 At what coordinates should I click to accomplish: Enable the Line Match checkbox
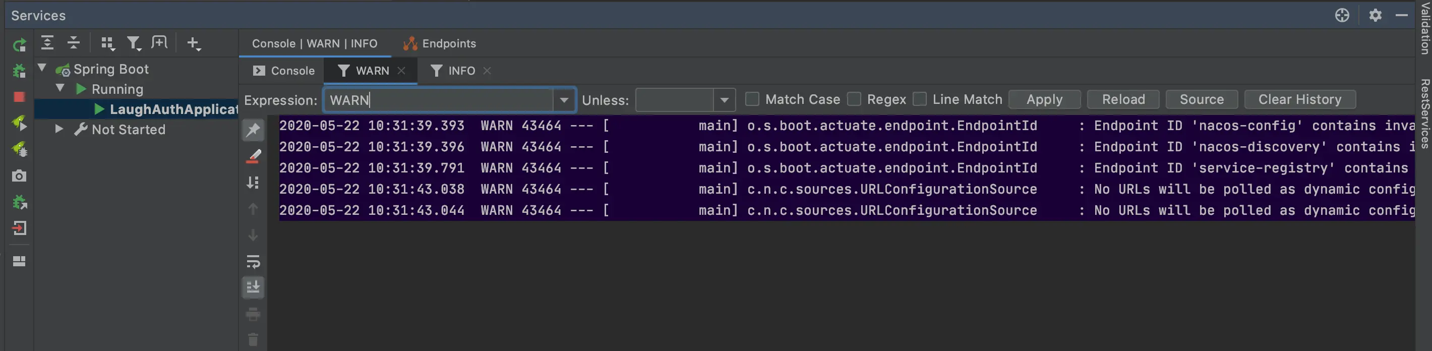tap(920, 99)
